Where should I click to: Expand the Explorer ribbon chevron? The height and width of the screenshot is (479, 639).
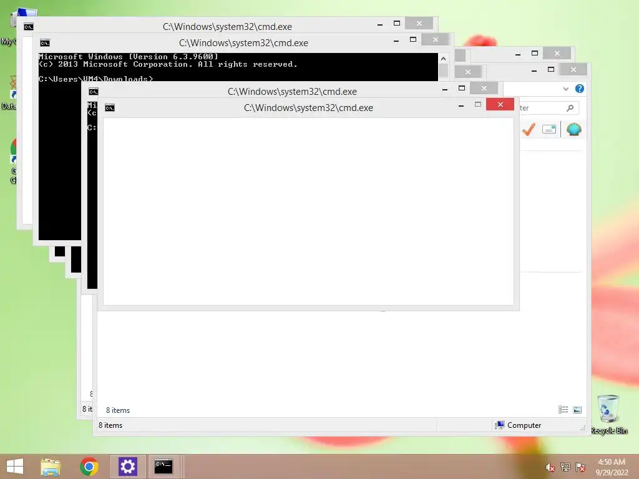pos(565,89)
